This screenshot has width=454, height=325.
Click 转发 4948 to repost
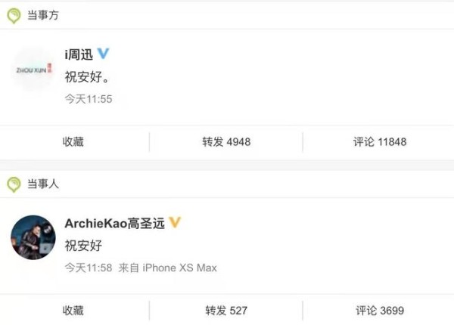pyautogui.click(x=226, y=141)
